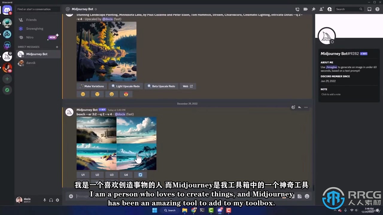Screen dimensions: 383x215
Task: Open Windows Start menu
Action: (x=155, y=211)
